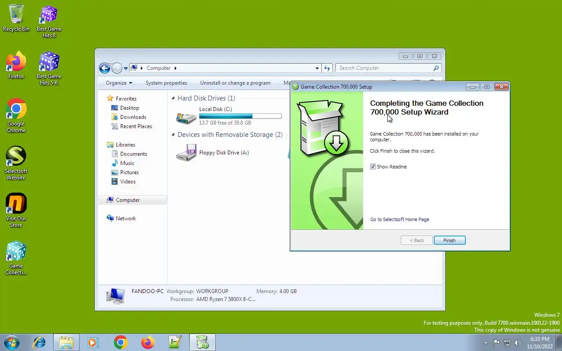Uncheck the Show Readme checkbox
Screen dimensions: 562x351
[x=373, y=167]
